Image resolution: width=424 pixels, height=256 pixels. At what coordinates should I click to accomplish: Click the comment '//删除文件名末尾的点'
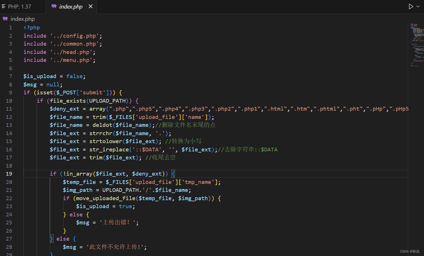click(185, 125)
